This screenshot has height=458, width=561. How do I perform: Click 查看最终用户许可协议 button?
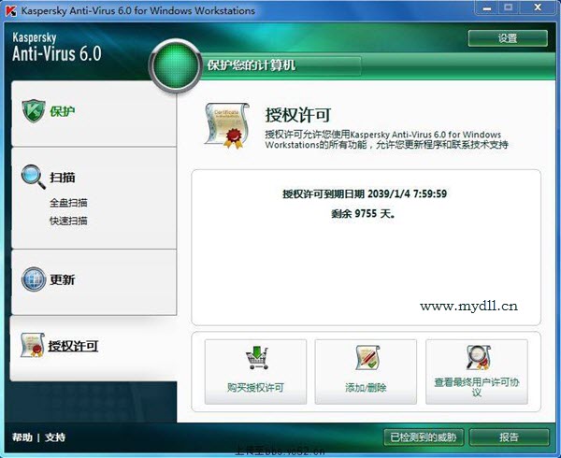coord(477,372)
